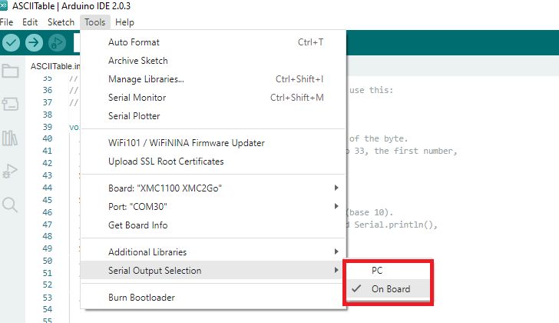This screenshot has width=559, height=323.
Task: Click line number 53 in the gutter
Action: (x=47, y=298)
